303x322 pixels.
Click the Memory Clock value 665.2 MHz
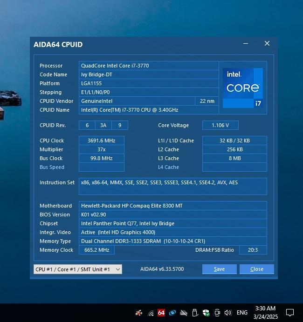(x=96, y=250)
